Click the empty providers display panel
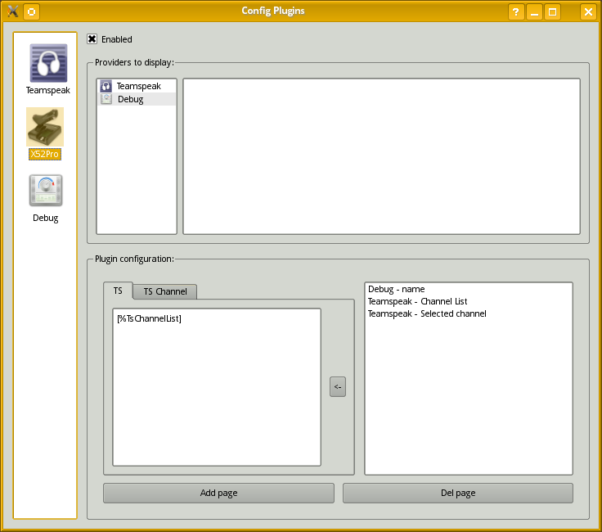The height and width of the screenshot is (532, 602). point(381,156)
